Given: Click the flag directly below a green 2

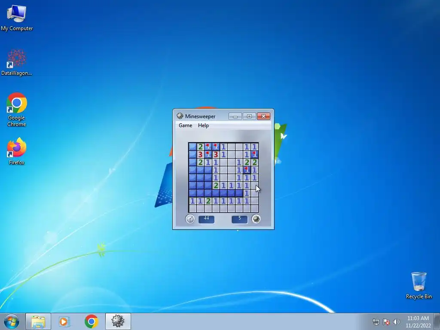Looking at the screenshot, I should (247, 170).
